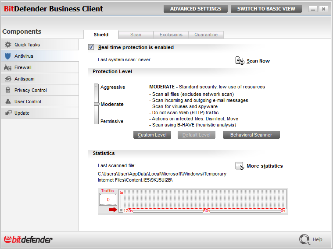The height and width of the screenshot is (249, 333).
Task: Open the Antispam component
Action: (40, 79)
